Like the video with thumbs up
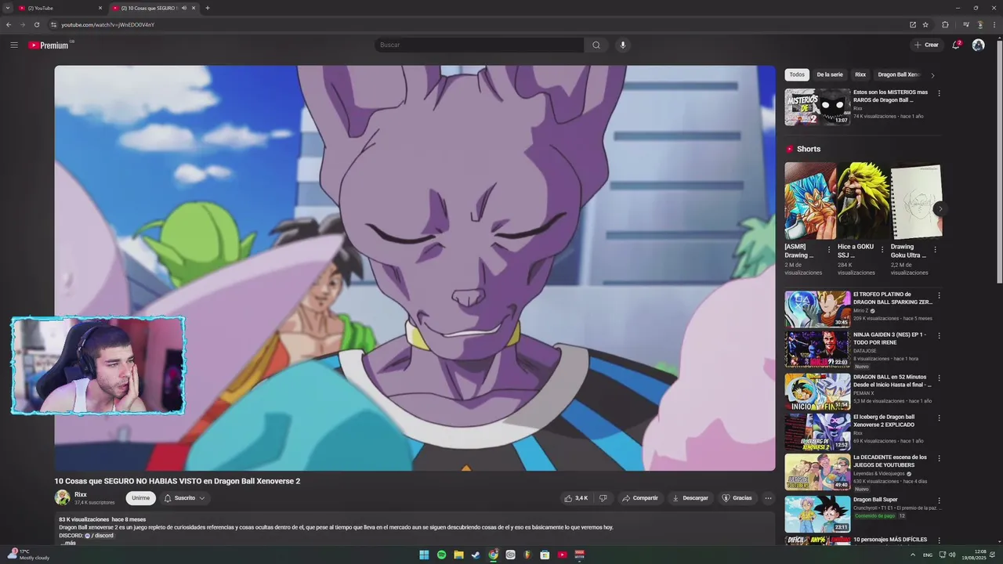The image size is (1003, 564). (576, 498)
